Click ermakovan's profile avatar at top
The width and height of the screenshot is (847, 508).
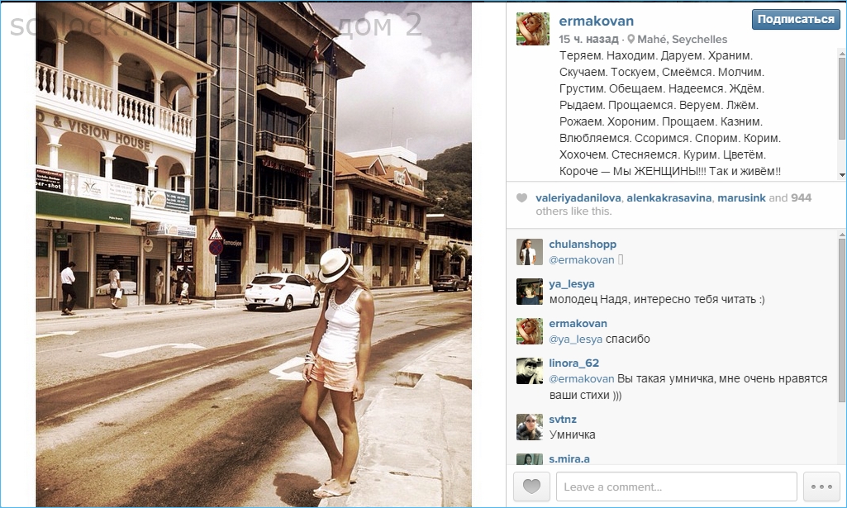tap(533, 29)
